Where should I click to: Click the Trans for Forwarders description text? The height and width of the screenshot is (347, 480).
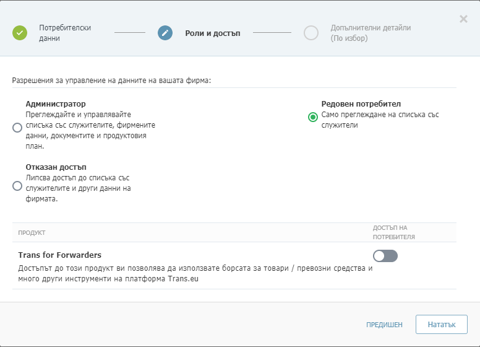[x=195, y=273]
